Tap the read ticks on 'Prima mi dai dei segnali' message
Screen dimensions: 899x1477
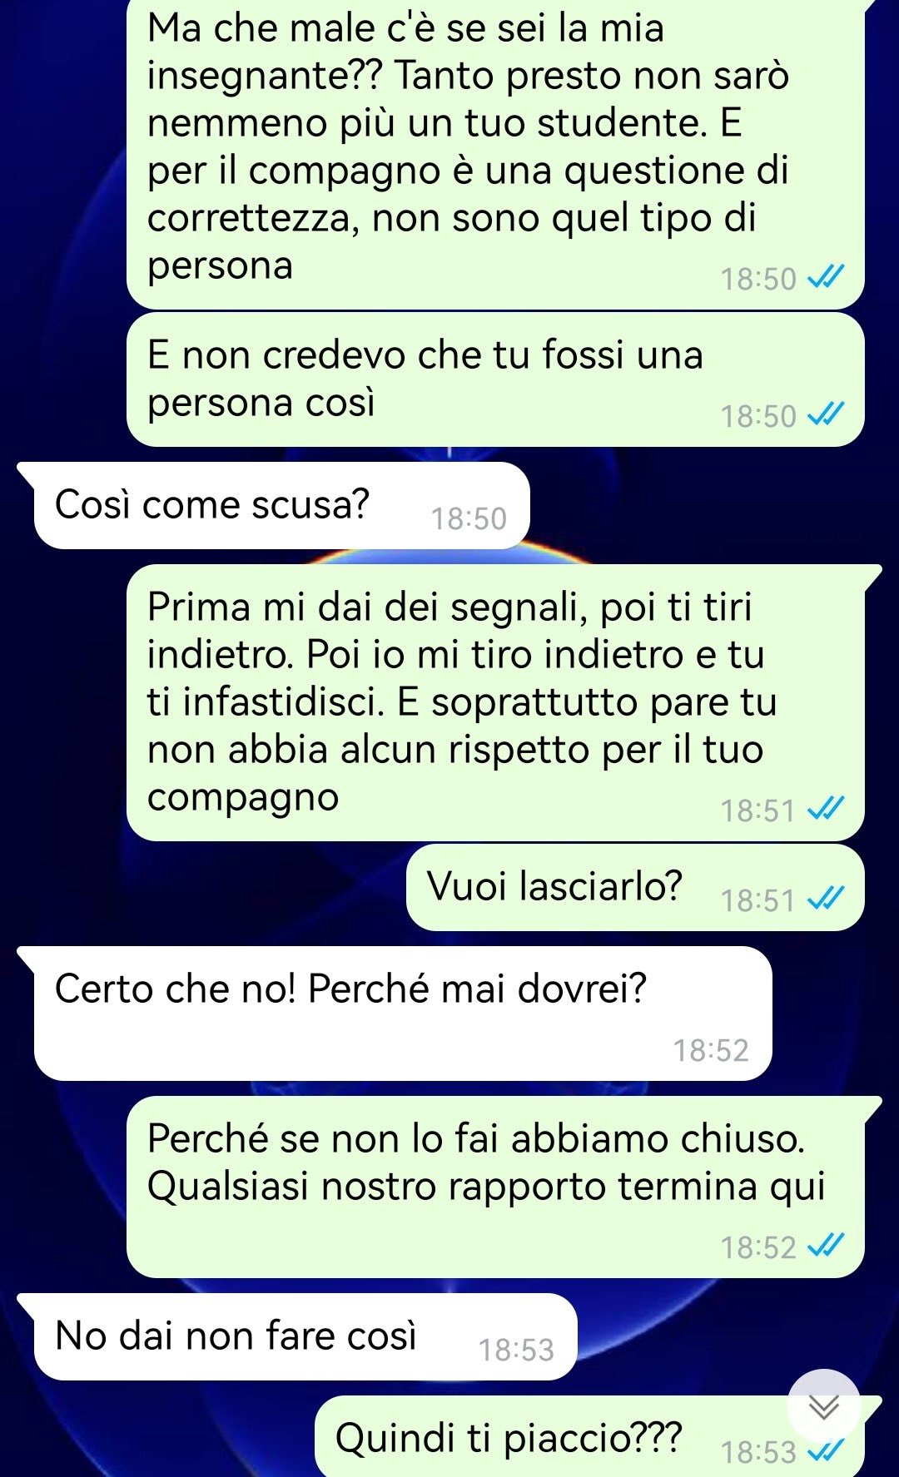[827, 808]
